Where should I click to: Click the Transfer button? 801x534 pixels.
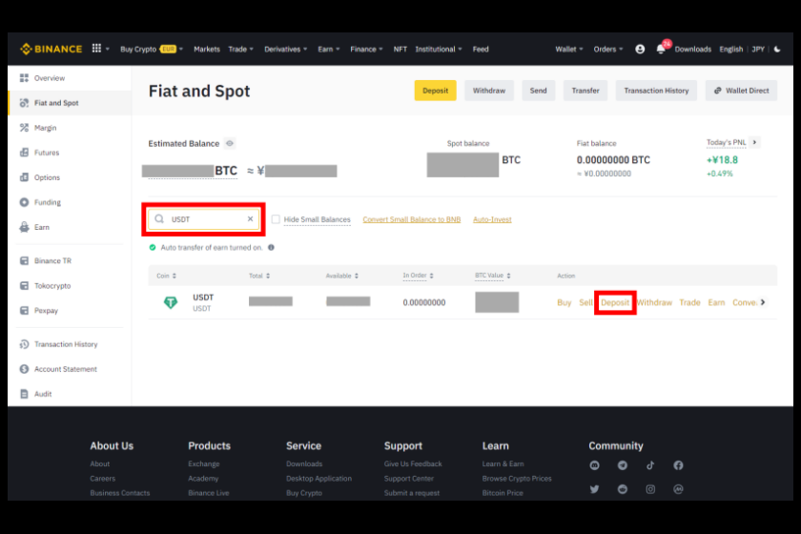[585, 91]
